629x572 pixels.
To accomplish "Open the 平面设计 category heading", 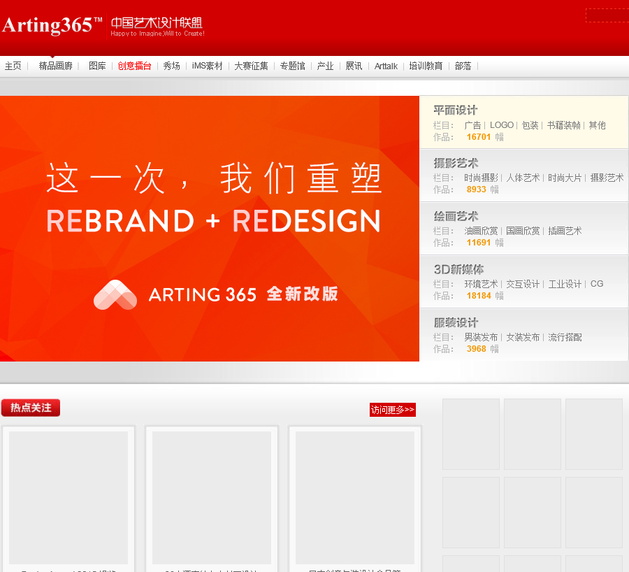I will pos(455,110).
